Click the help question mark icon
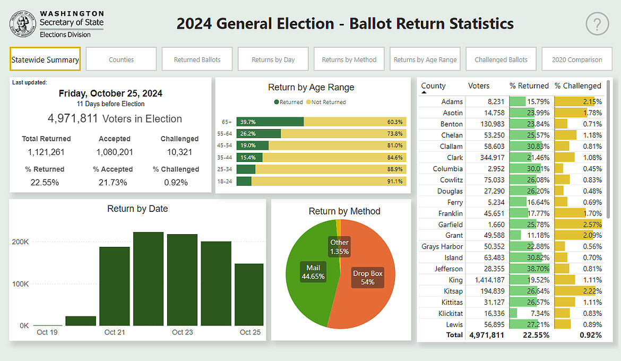621x361 pixels. [x=597, y=24]
